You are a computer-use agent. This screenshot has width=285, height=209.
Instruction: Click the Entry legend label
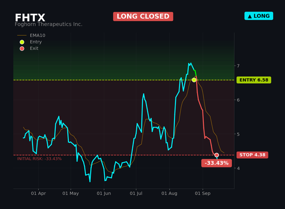[36, 42]
